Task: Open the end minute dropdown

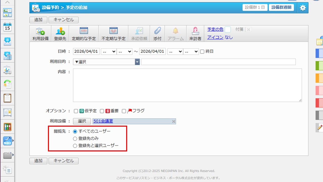Action: (191, 52)
